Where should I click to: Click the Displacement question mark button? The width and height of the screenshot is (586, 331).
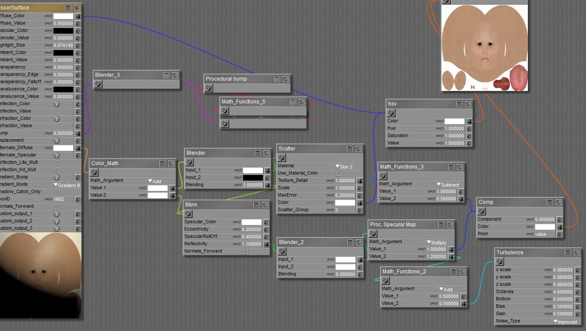56,141
